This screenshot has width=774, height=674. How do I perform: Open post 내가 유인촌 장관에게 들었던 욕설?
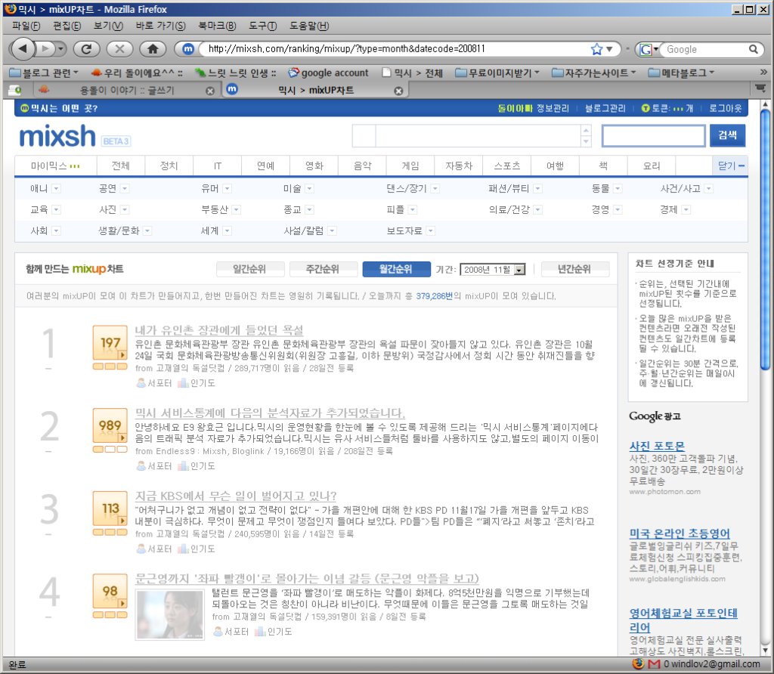(219, 330)
